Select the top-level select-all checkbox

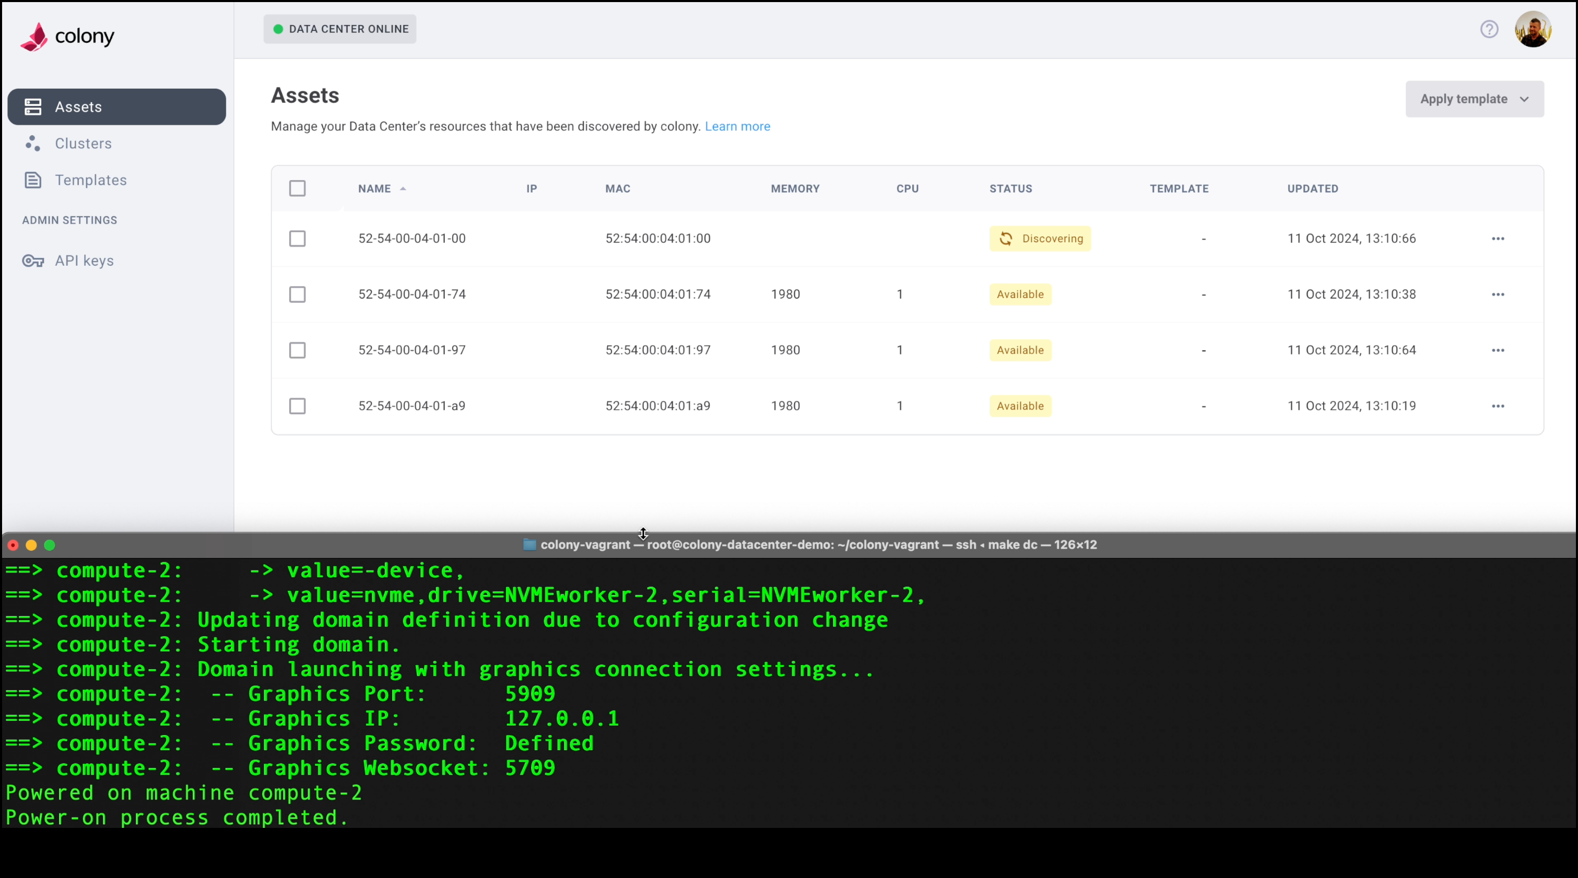tap(298, 188)
